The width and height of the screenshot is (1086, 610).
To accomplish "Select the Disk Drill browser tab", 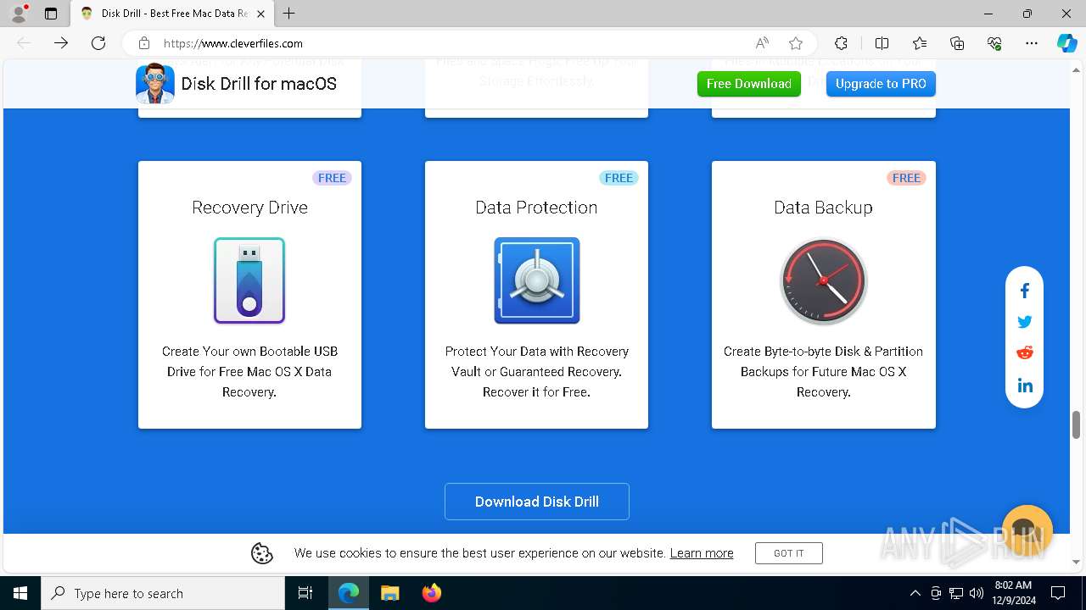I will pos(172,14).
